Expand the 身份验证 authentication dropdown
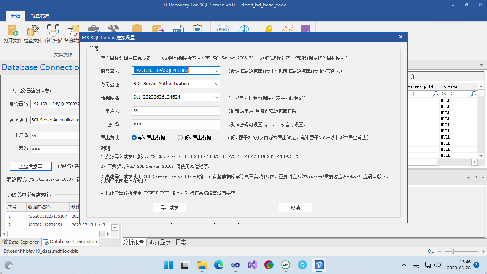The image size is (487, 274). [x=216, y=83]
